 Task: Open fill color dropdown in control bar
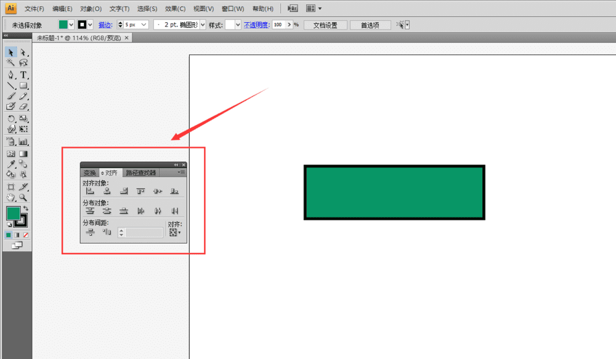[x=71, y=25]
